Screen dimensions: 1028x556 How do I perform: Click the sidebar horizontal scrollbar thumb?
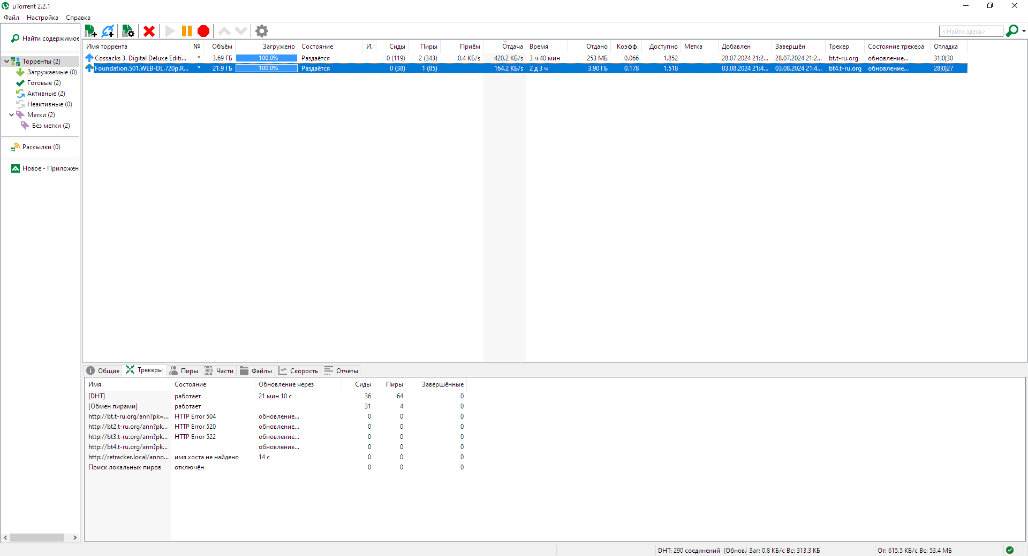click(x=37, y=538)
